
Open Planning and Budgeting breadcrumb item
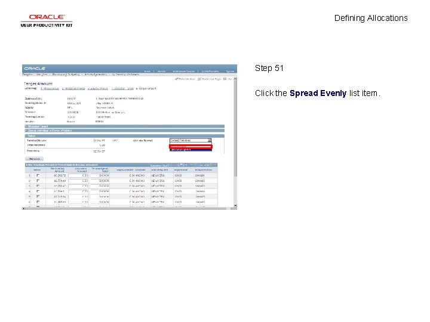(x=66, y=75)
